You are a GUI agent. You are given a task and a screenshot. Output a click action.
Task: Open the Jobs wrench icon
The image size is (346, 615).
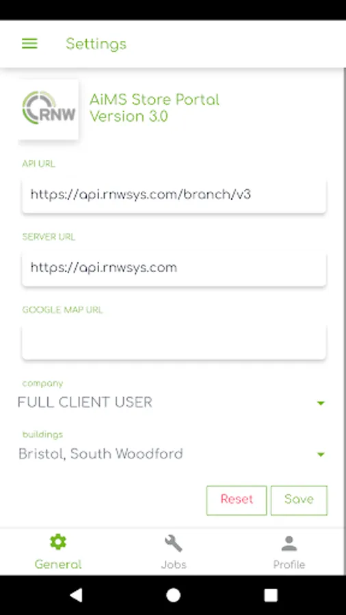pyautogui.click(x=174, y=544)
